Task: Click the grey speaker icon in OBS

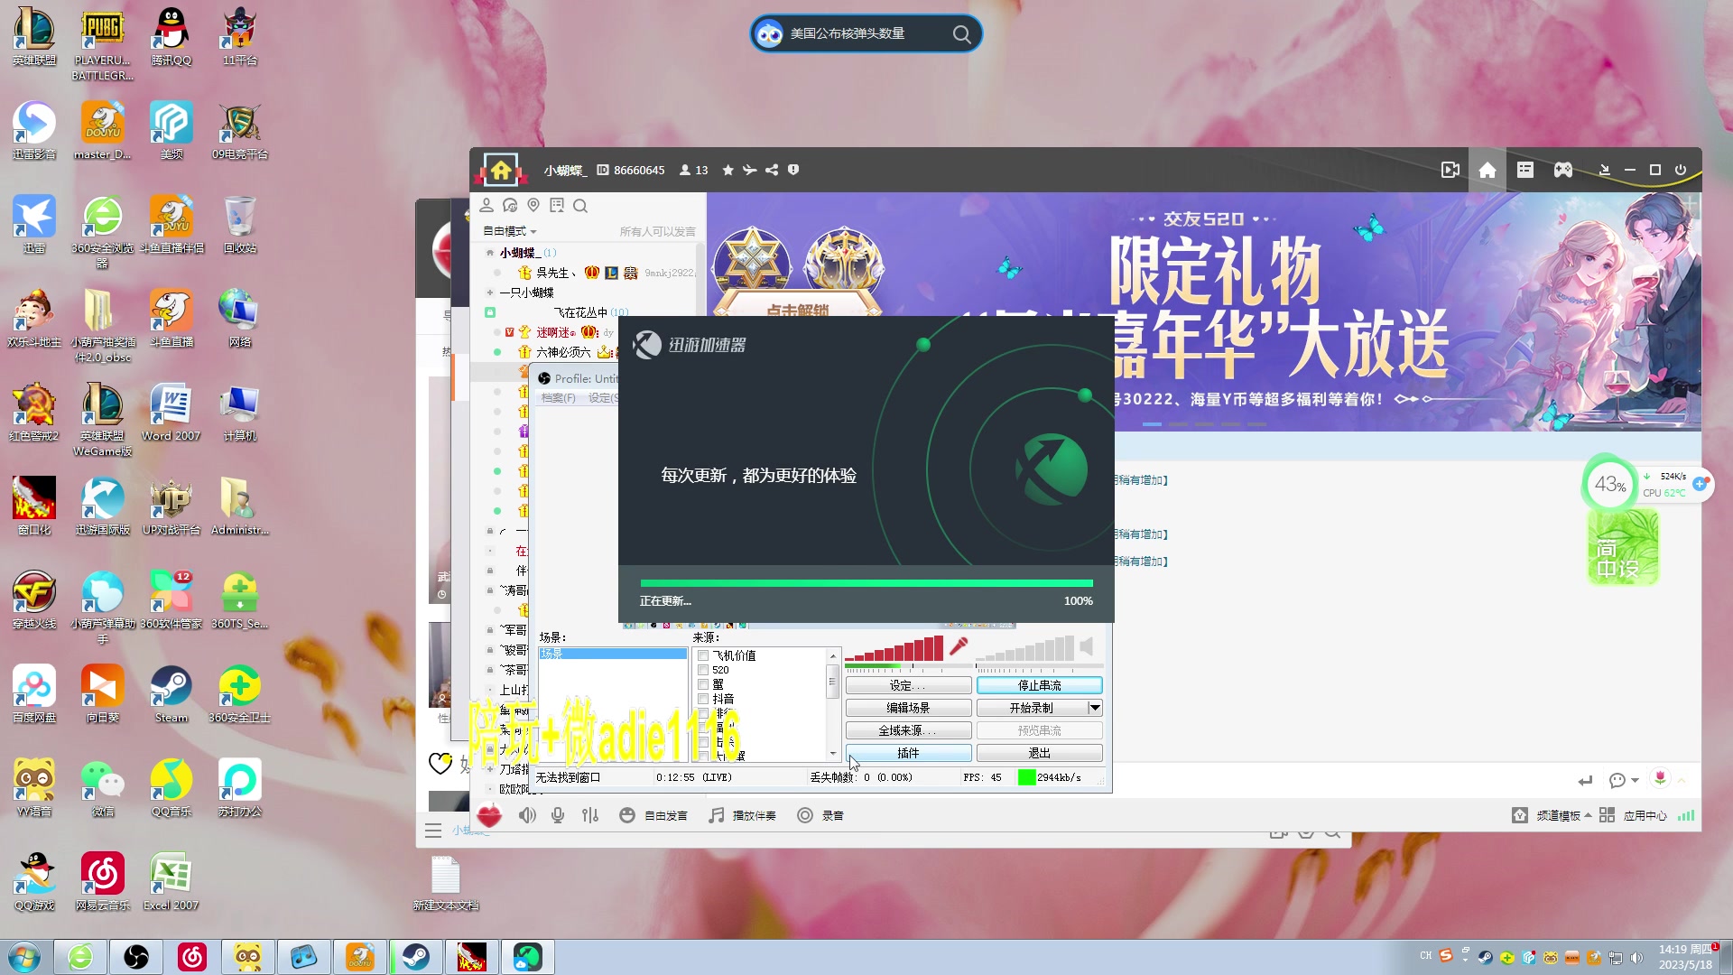Action: tap(1087, 646)
